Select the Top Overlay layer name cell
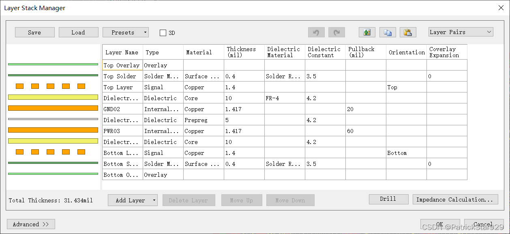510x234 pixels. [122, 65]
